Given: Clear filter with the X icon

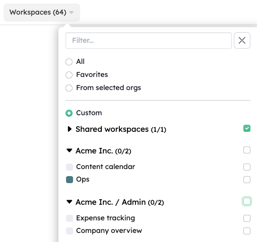Looking at the screenshot, I should point(242,40).
